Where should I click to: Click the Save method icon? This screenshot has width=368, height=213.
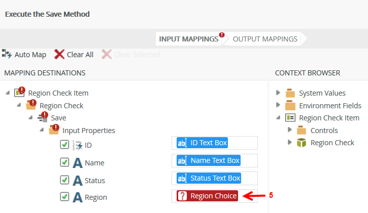point(43,117)
